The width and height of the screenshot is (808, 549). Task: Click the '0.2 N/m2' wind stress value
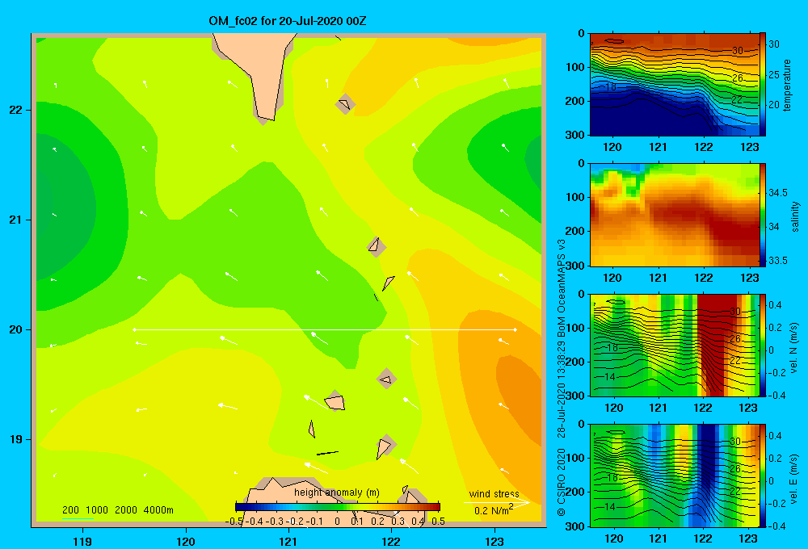coord(494,510)
